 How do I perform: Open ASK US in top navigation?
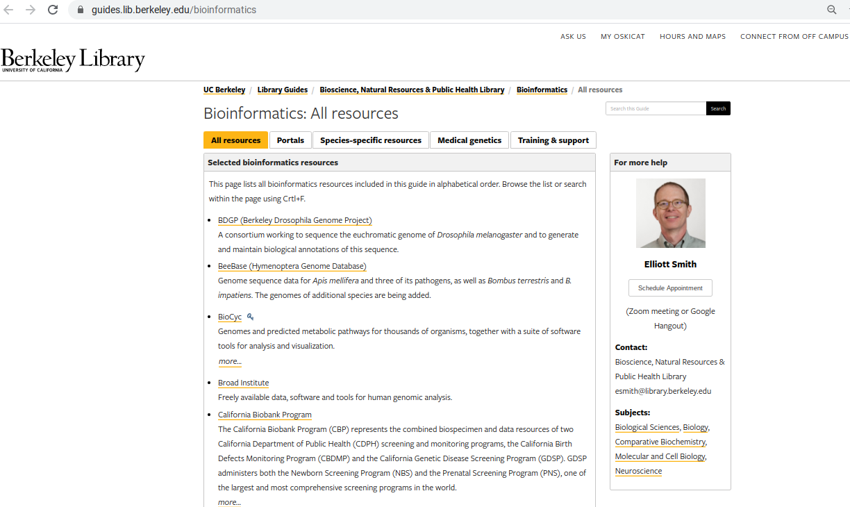point(573,37)
